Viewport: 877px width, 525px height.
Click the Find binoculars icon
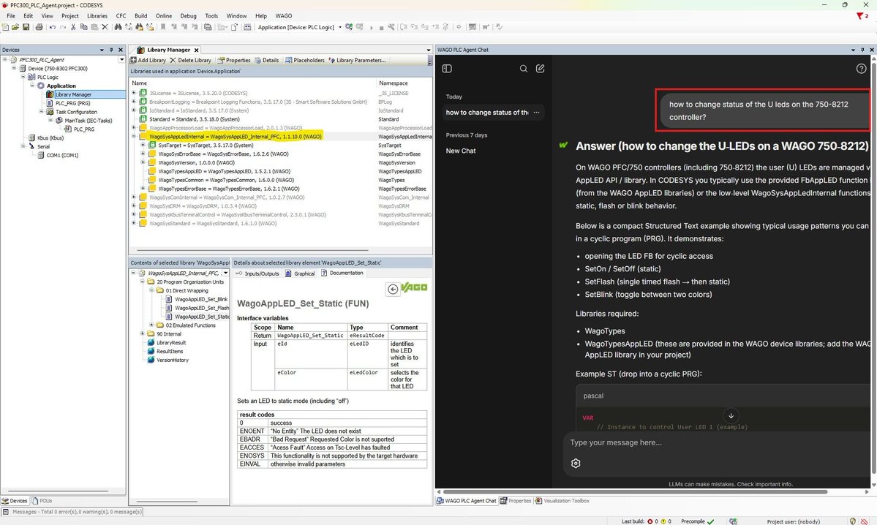(118, 27)
